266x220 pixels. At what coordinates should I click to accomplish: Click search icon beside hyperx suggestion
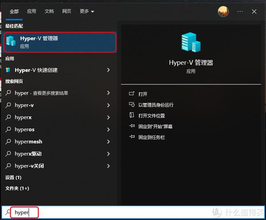8,117
